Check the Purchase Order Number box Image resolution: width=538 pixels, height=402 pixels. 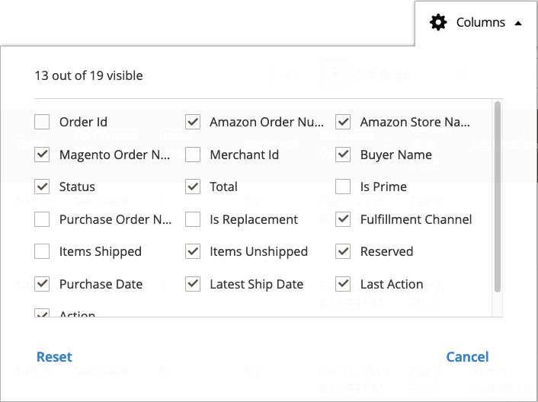click(42, 219)
